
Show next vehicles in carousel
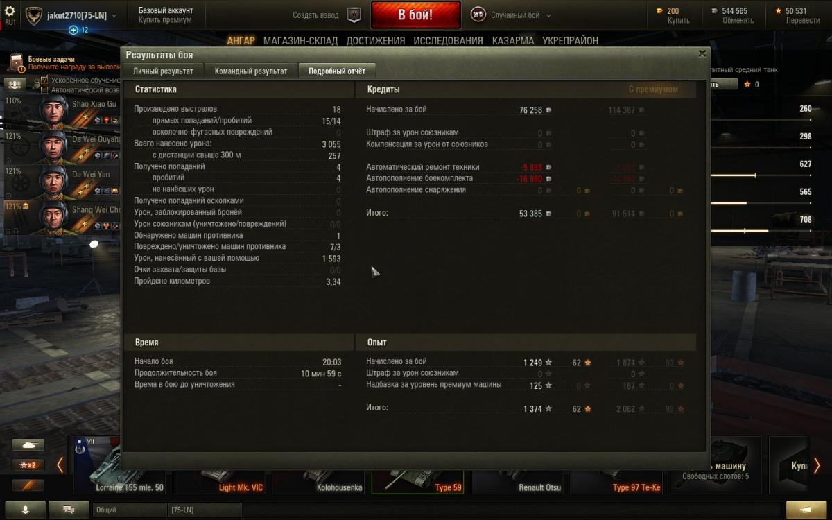coord(817,465)
